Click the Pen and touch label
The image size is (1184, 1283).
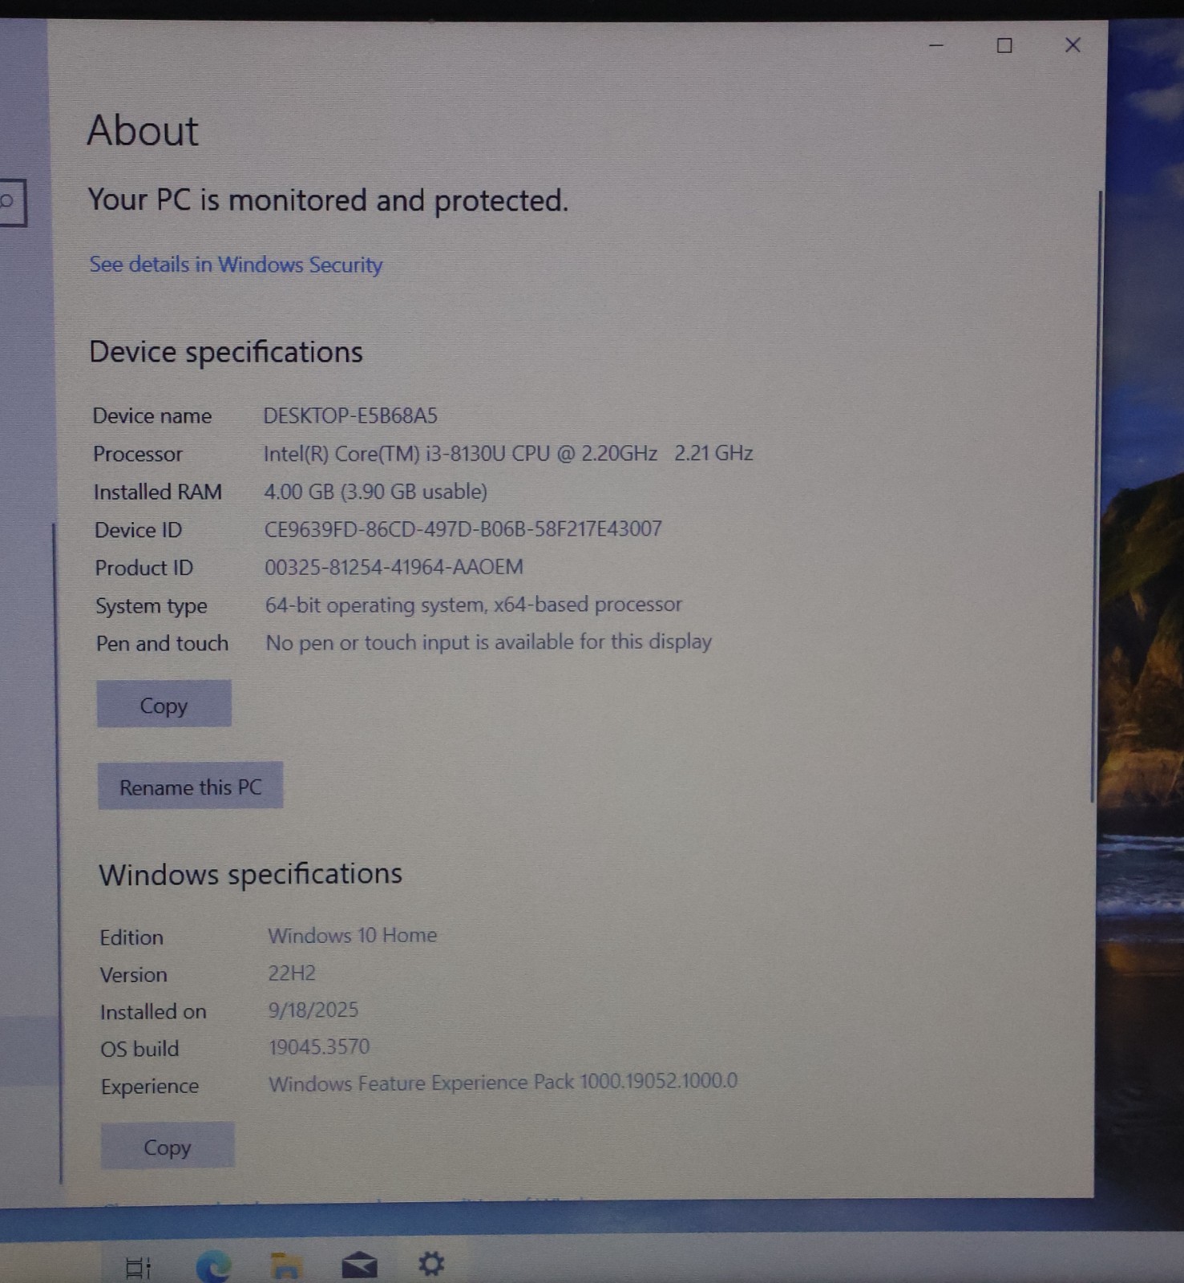pyautogui.click(x=163, y=644)
